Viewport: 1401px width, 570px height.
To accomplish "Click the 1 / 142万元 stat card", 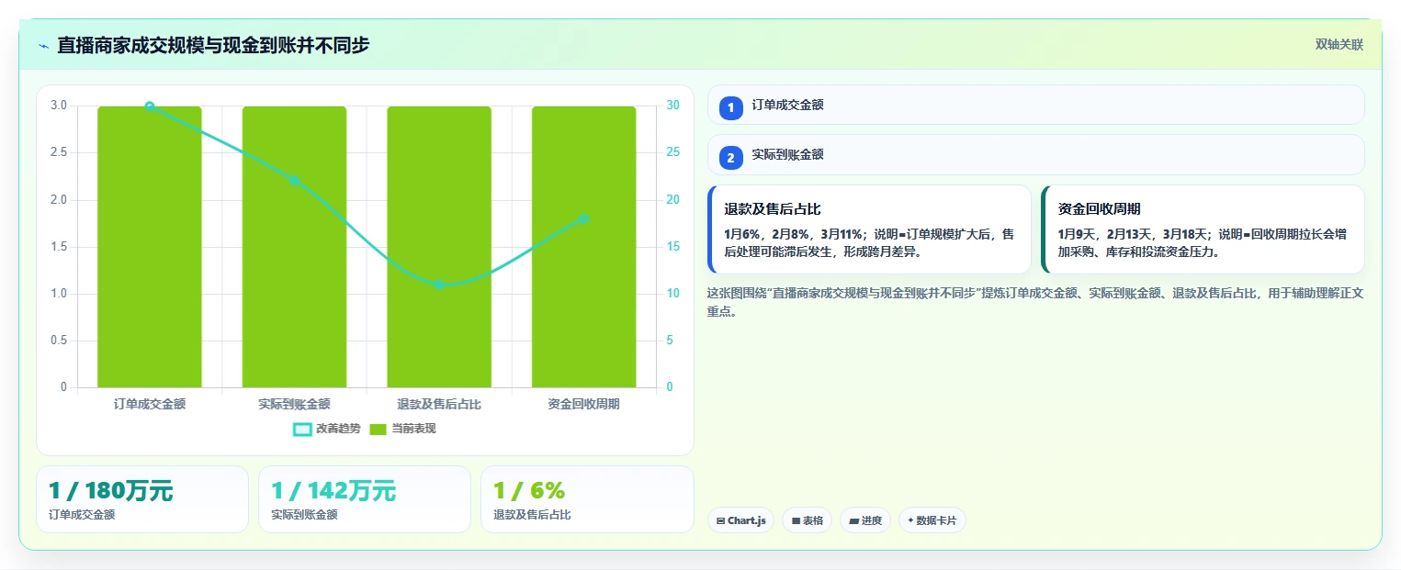I will [365, 499].
